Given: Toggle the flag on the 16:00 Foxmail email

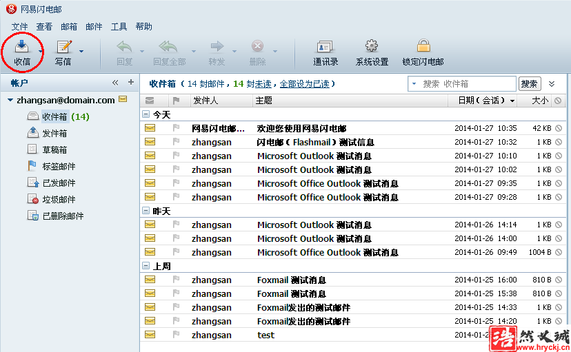Looking at the screenshot, I should (177, 279).
